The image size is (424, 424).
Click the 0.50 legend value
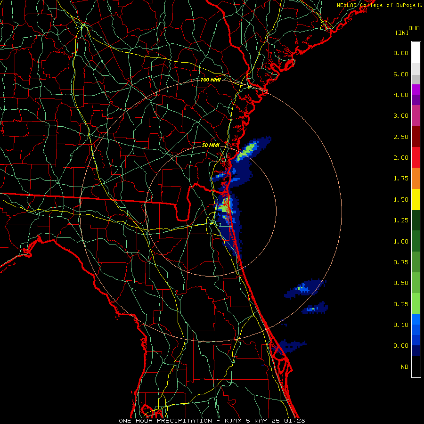coord(401,283)
